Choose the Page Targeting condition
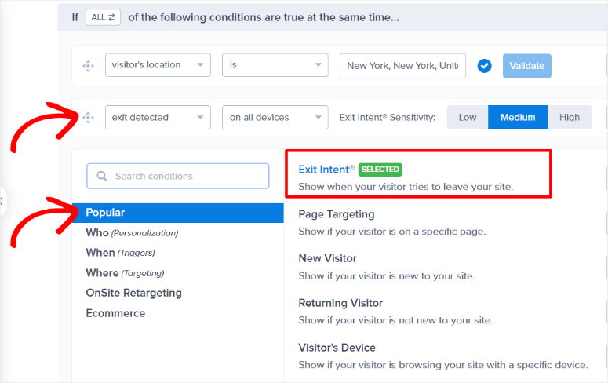 337,214
